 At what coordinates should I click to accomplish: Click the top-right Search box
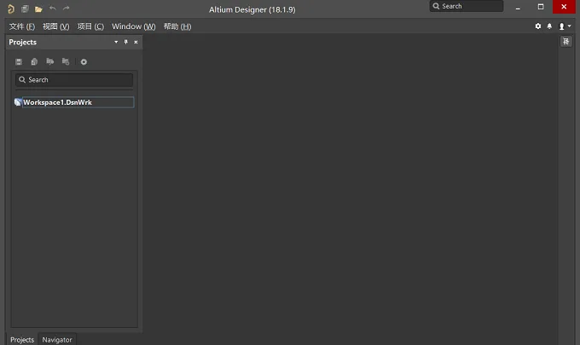pyautogui.click(x=467, y=6)
